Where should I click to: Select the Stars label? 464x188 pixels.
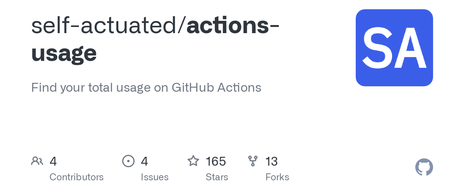pos(217,177)
